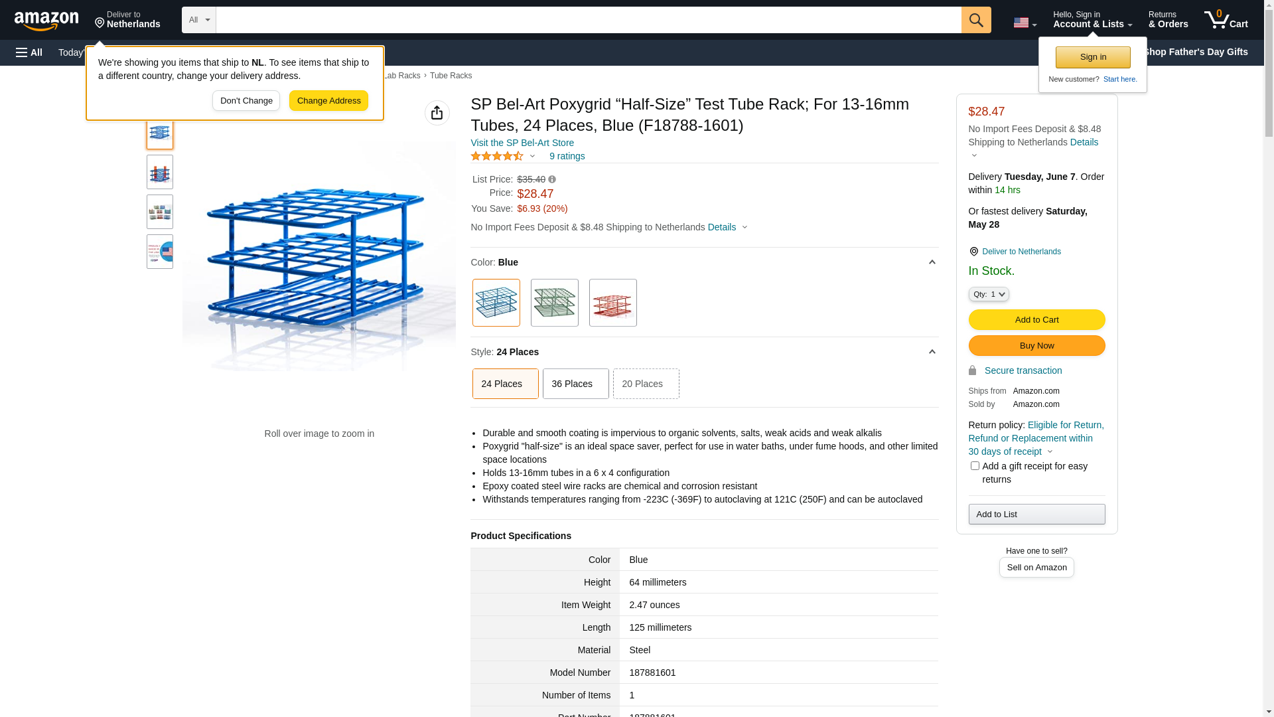Collapse the Color section chevron
This screenshot has width=1274, height=717.
[x=932, y=262]
